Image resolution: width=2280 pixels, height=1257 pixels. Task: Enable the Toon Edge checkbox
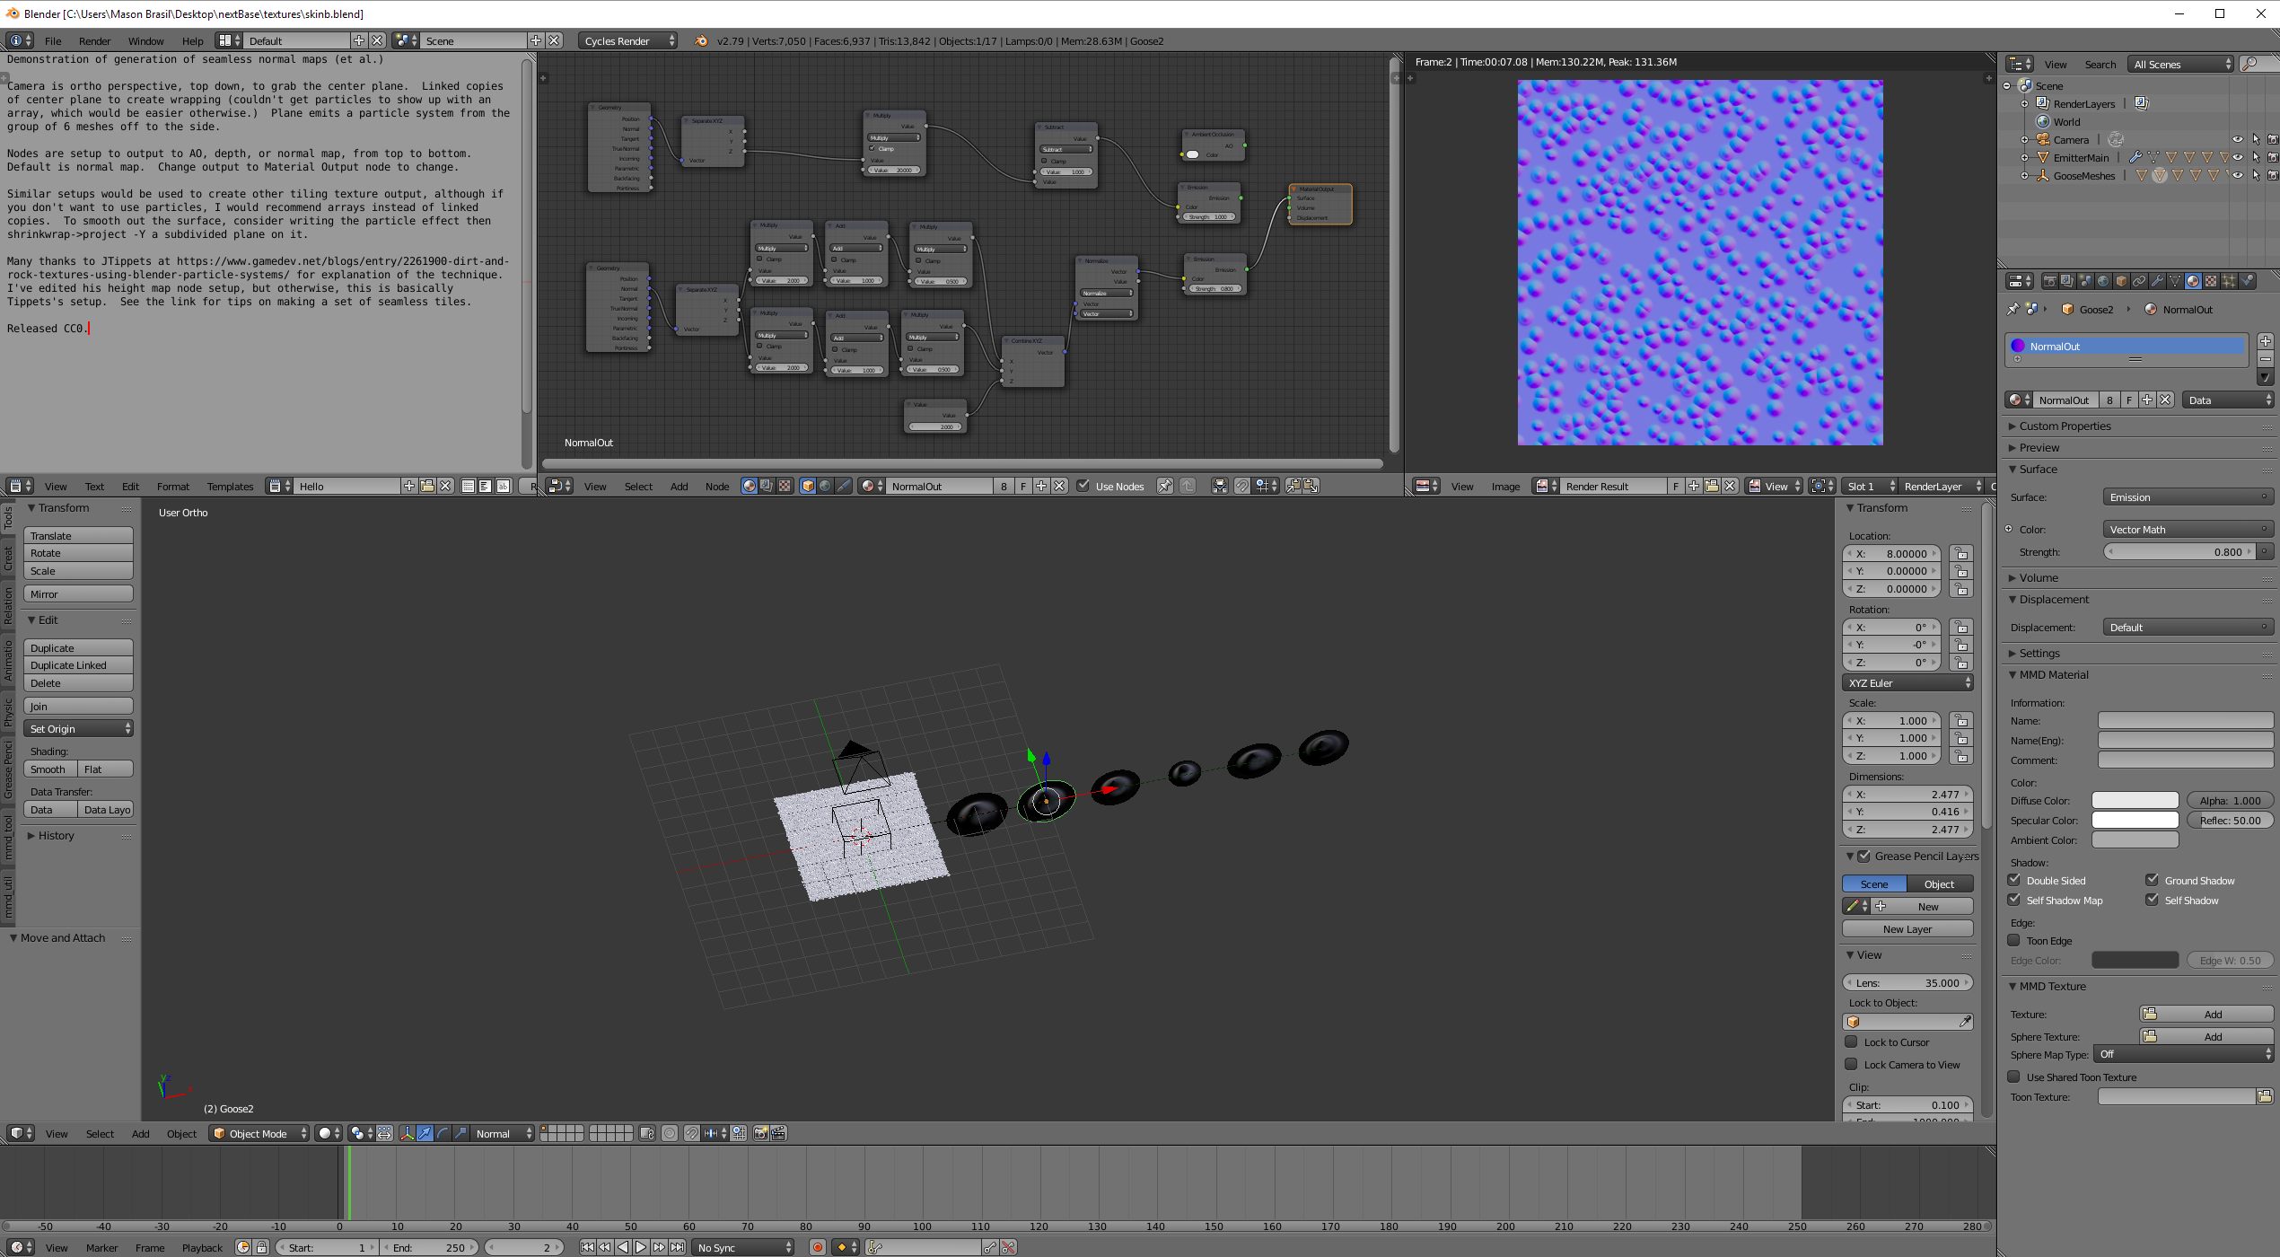click(2014, 940)
